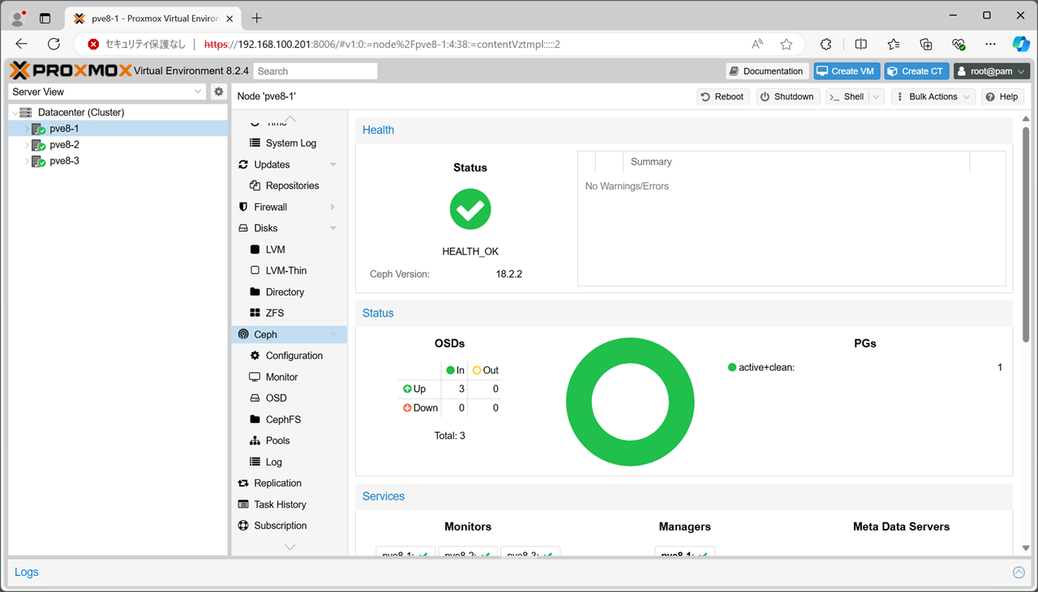Screen dimensions: 1038x592
Task: Open Ceph Configuration page
Action: [294, 356]
